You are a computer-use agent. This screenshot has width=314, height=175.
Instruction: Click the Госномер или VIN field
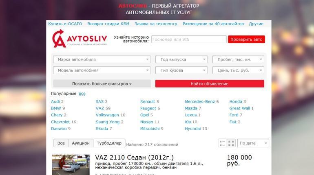189,39
